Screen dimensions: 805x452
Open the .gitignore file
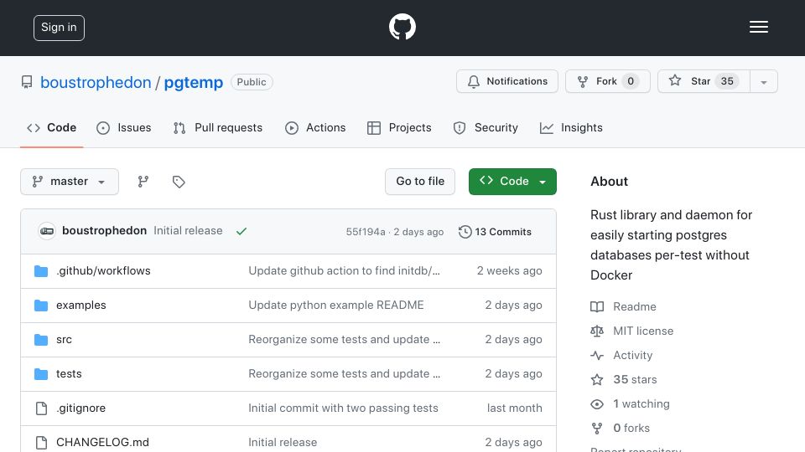(81, 408)
